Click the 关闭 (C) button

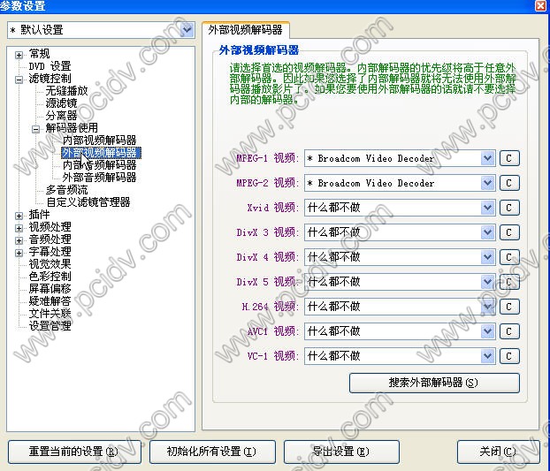(499, 452)
